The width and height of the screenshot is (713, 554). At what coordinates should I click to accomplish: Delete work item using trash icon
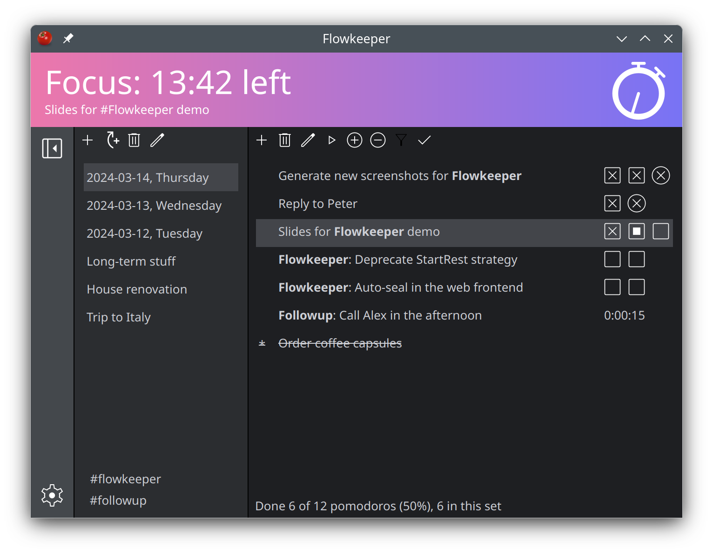tap(285, 140)
